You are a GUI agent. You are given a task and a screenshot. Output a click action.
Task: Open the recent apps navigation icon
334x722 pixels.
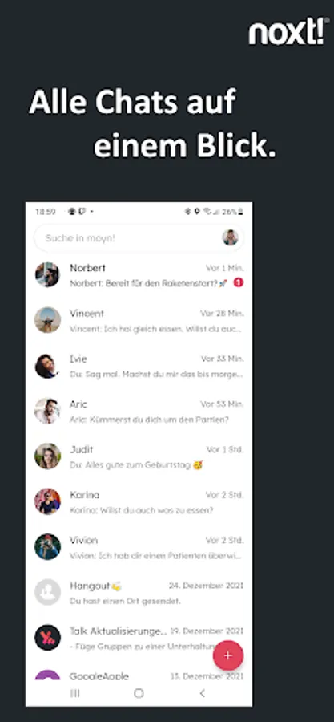click(x=74, y=693)
